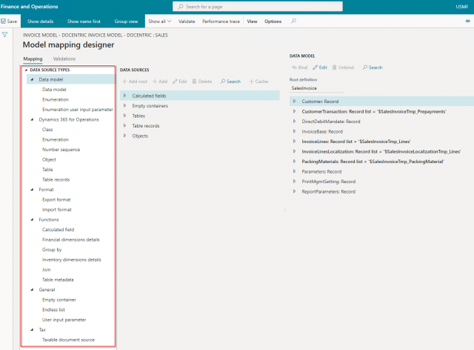The width and height of the screenshot is (474, 350).
Task: Collapse the Tax group
Action: (32, 330)
